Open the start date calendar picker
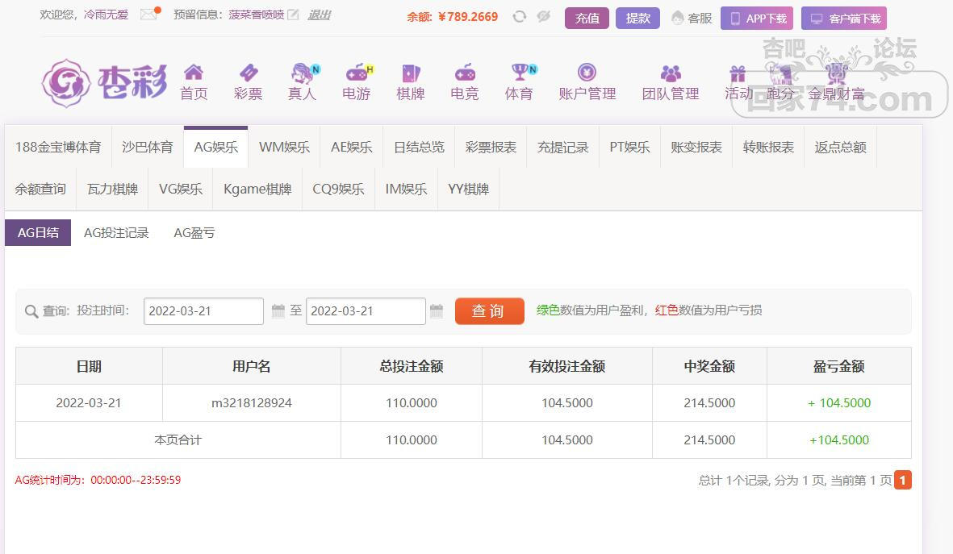The image size is (953, 554). click(278, 311)
